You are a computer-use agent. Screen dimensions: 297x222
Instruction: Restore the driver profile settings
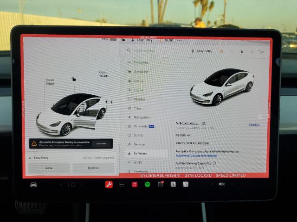tap(93, 168)
